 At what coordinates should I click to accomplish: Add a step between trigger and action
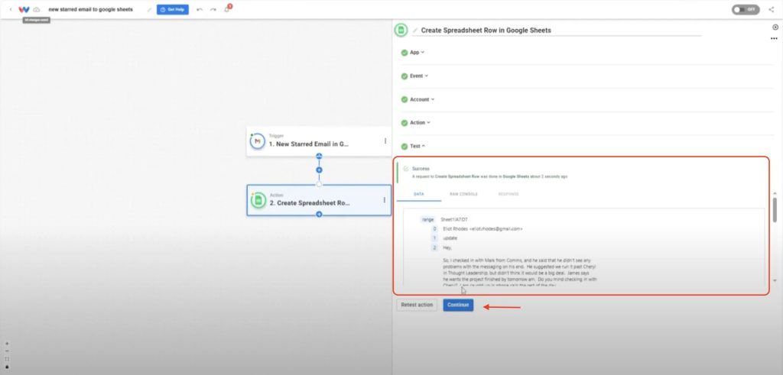point(319,170)
